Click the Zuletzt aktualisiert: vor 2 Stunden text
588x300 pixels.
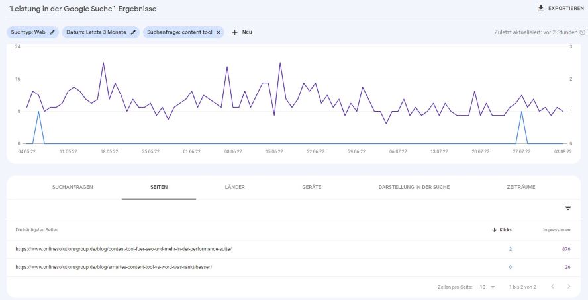(536, 32)
